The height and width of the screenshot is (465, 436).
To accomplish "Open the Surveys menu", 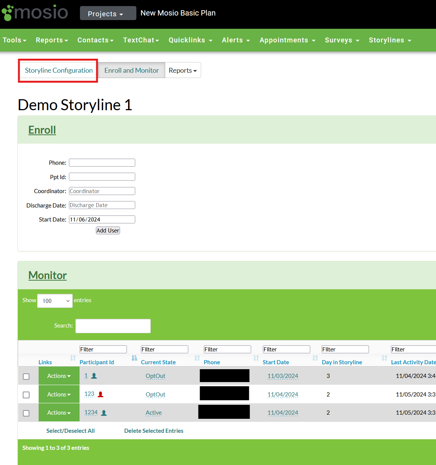I will tap(342, 40).
